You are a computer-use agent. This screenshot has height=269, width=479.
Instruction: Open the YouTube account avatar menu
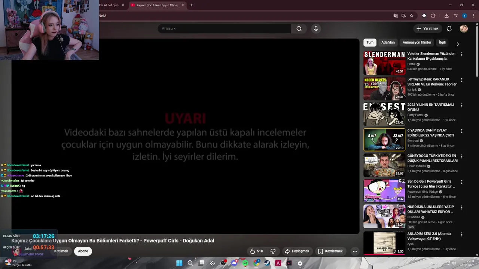pos(464,28)
